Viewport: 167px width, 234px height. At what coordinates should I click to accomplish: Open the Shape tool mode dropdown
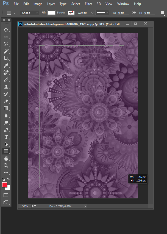[x=29, y=13]
